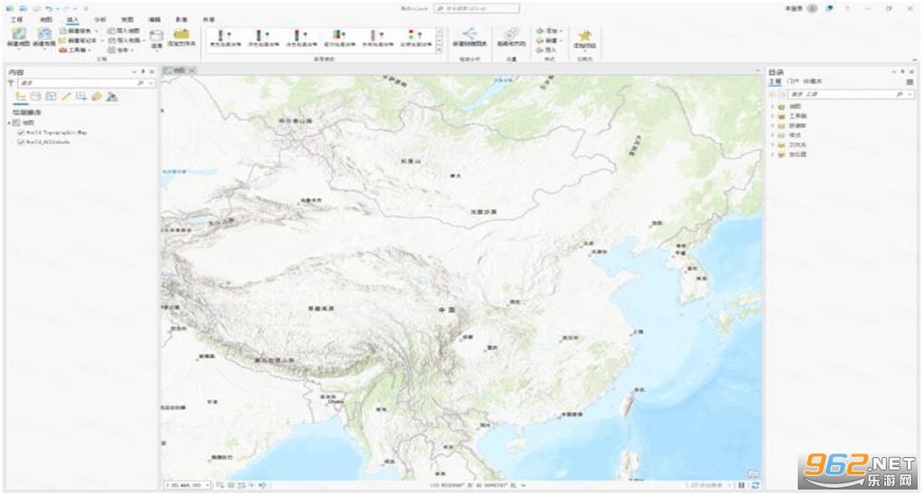
Task: Expand Styles folder in Catalog pane
Action: (x=772, y=135)
